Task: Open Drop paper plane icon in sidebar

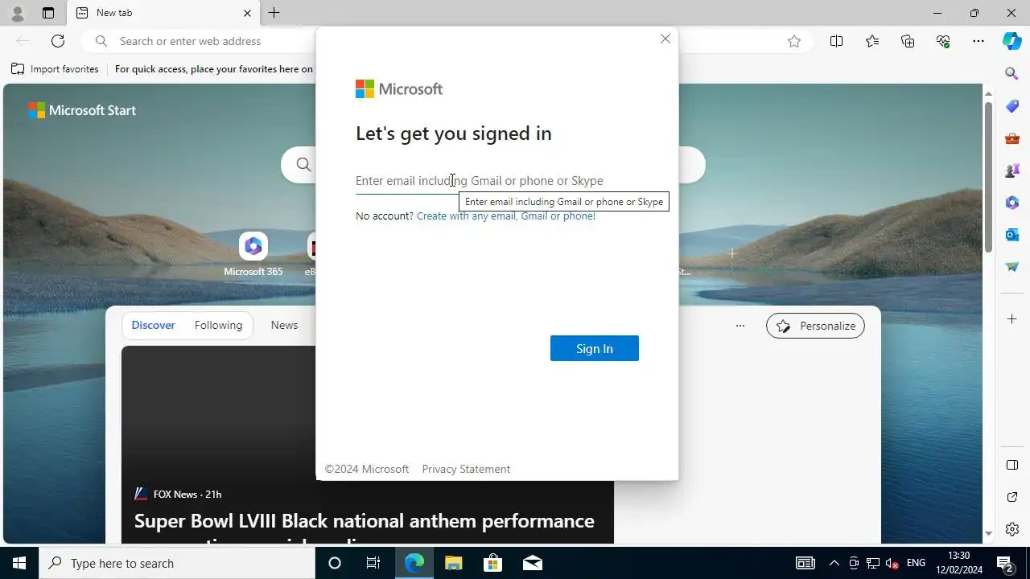Action: click(x=1012, y=267)
